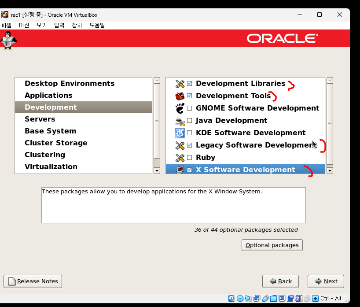Click the optical disc status icon
Screen dimensions: 360x307
click(240, 298)
